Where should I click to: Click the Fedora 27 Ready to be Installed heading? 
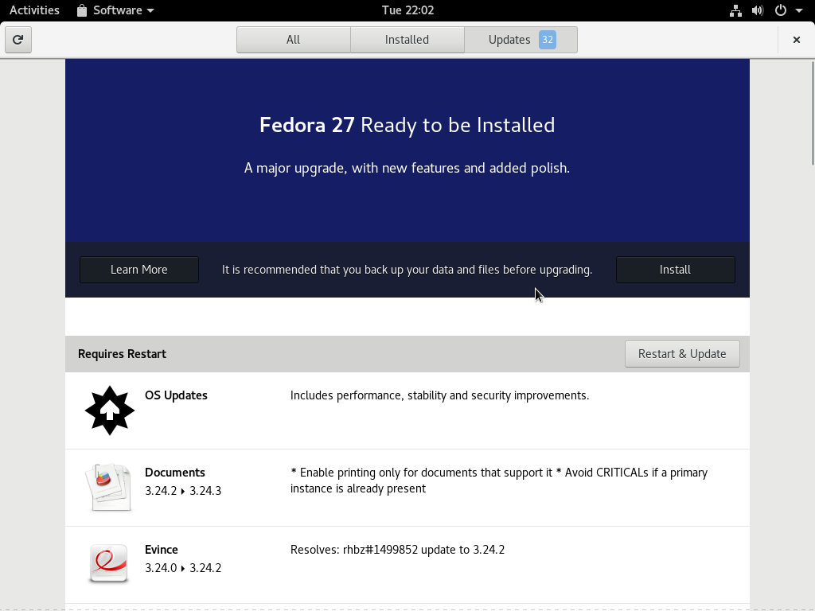[x=407, y=125]
